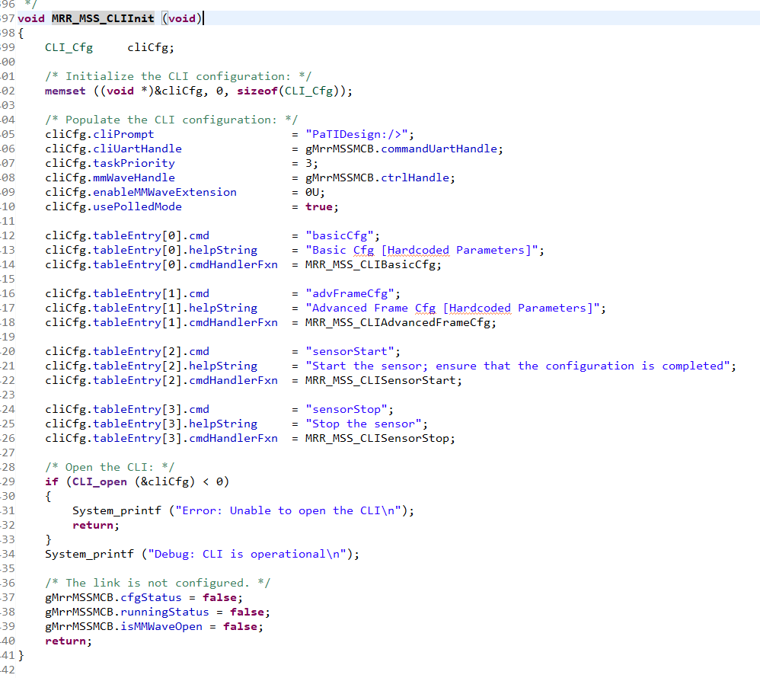Click MRR_MSS_CLIAdvancedFrameCfg handler
Screen dimensions: 760x678
[398, 322]
